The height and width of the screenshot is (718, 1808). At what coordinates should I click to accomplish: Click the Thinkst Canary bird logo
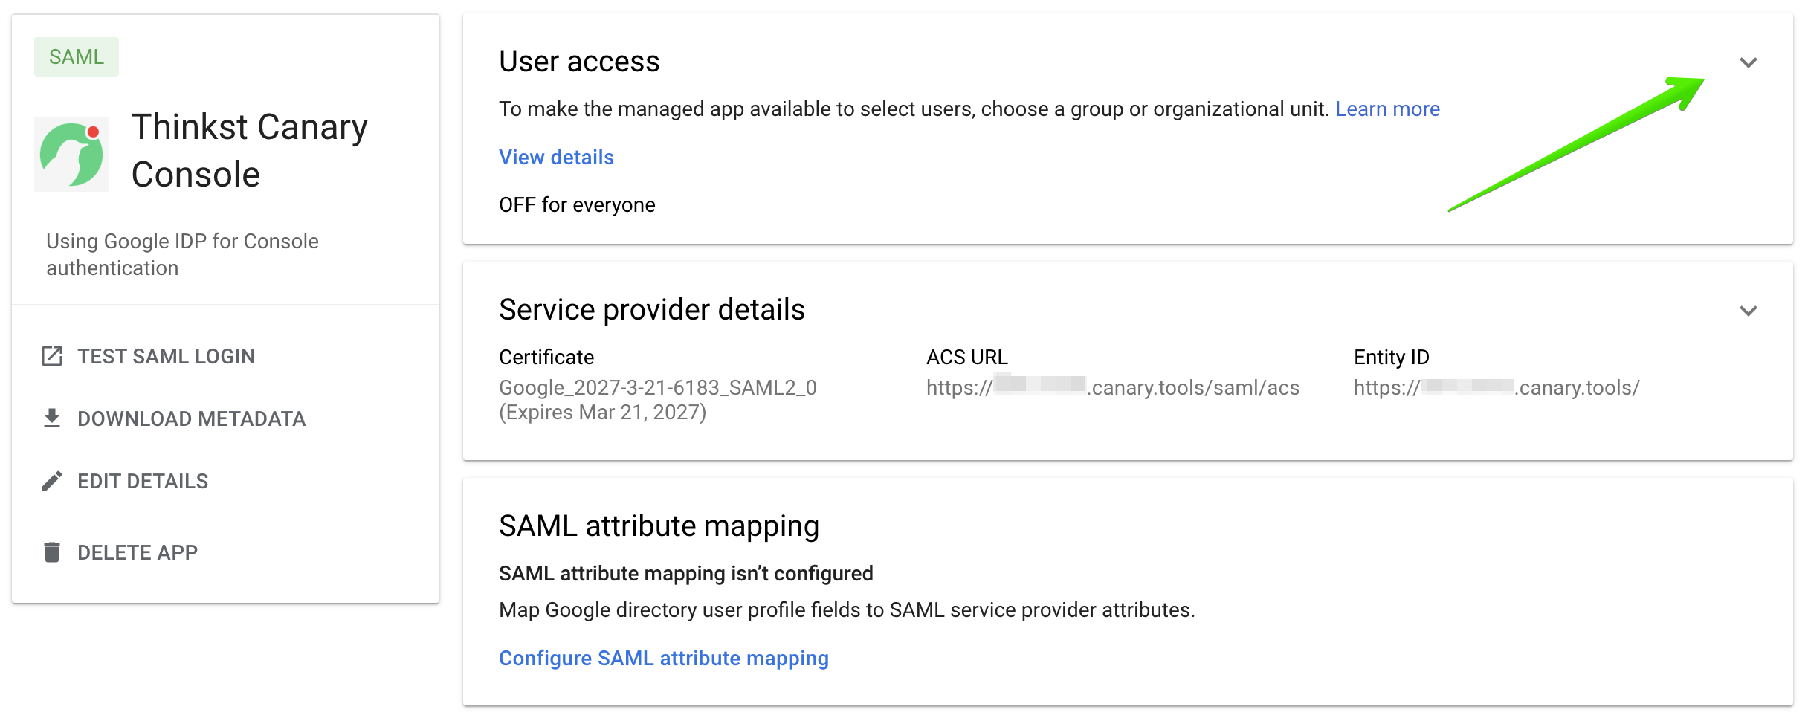(x=71, y=155)
